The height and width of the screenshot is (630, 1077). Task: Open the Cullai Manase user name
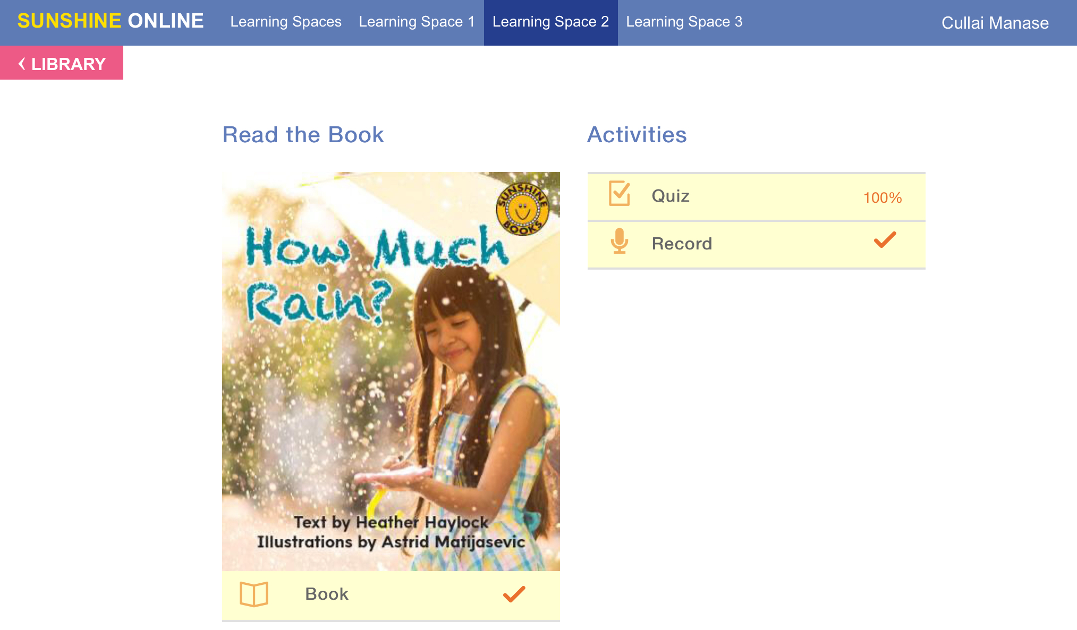(x=995, y=23)
